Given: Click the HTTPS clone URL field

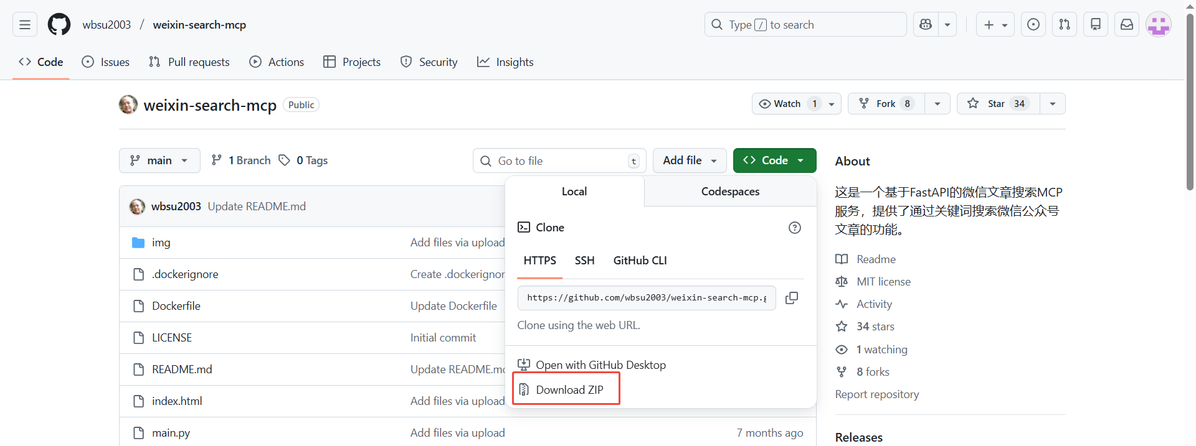Looking at the screenshot, I should tap(647, 298).
